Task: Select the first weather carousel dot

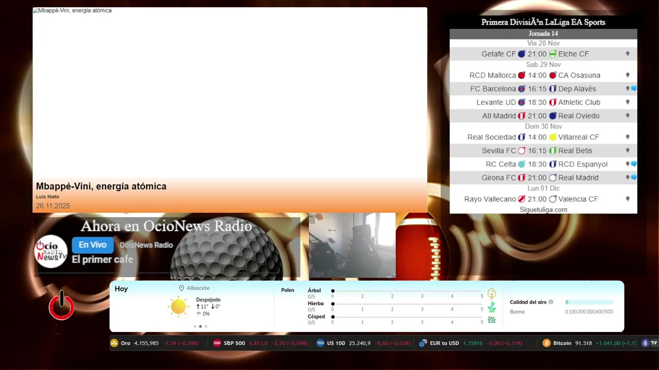Action: [195, 326]
